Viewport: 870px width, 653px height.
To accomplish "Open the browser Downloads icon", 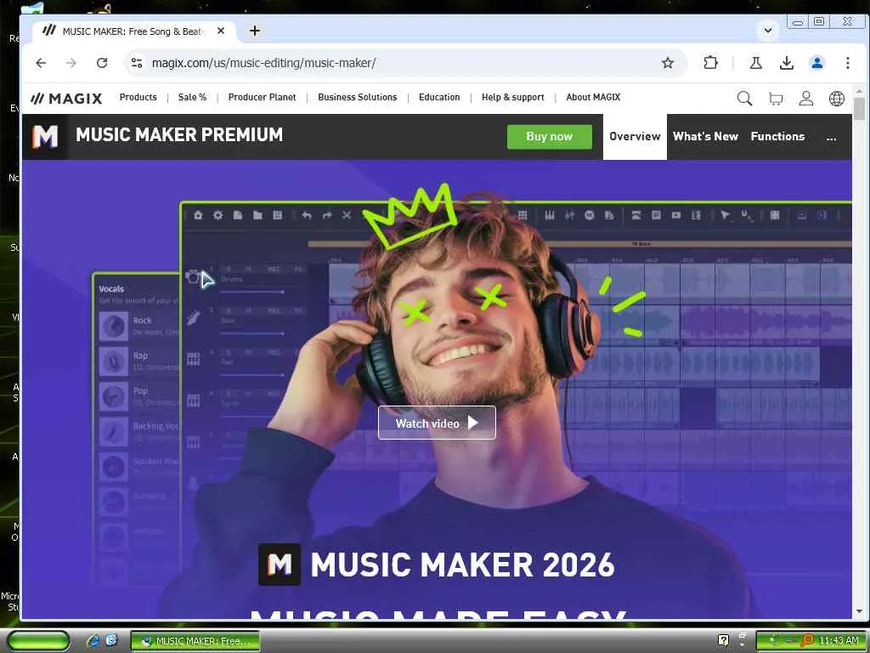I will (x=786, y=63).
